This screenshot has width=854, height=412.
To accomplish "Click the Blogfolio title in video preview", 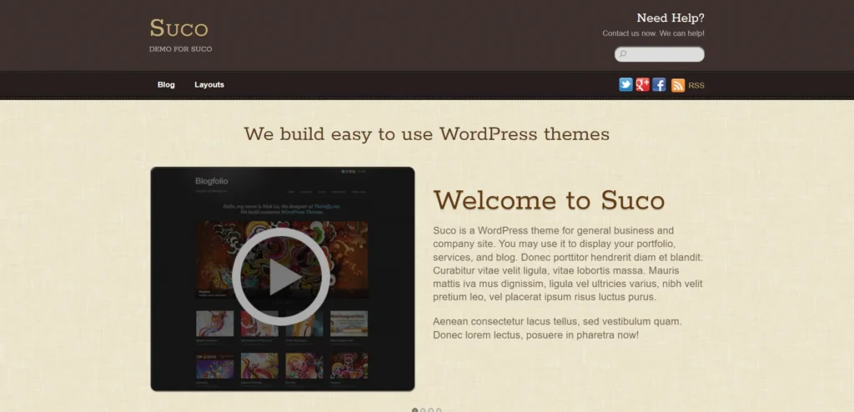I will pyautogui.click(x=211, y=181).
